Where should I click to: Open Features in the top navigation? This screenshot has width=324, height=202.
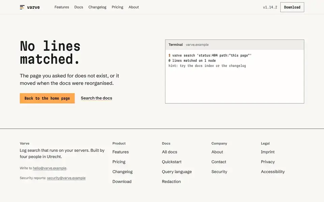coord(62,7)
